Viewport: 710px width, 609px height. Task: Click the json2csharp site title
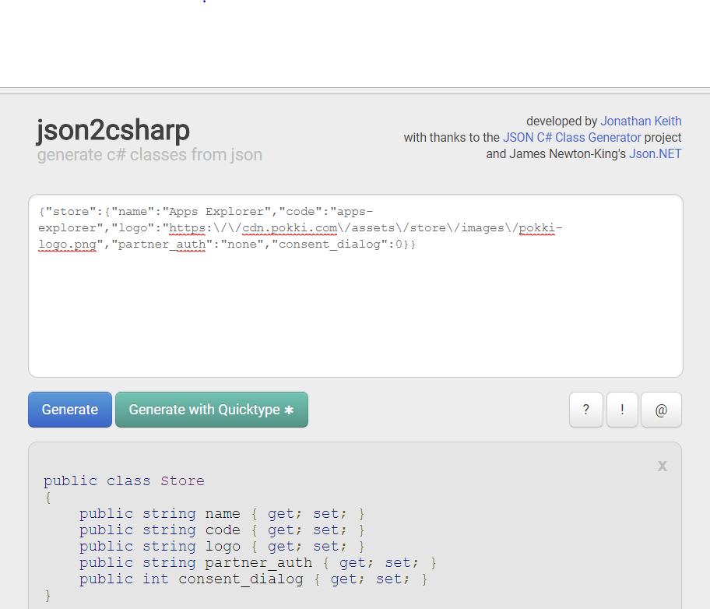pyautogui.click(x=113, y=131)
